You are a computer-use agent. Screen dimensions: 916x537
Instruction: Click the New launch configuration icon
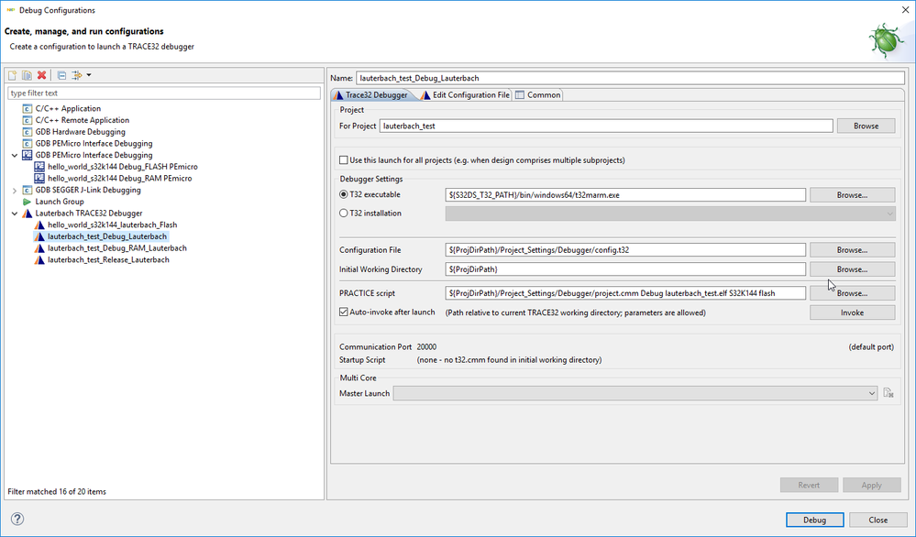(12, 75)
